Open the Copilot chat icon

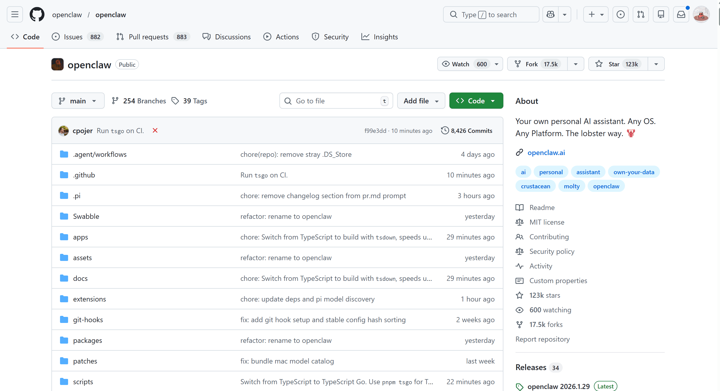coord(550,15)
